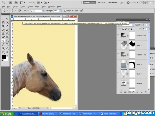The width and height of the screenshot is (155, 116).
Task: Select the Dodge tool
Action: 7,40
